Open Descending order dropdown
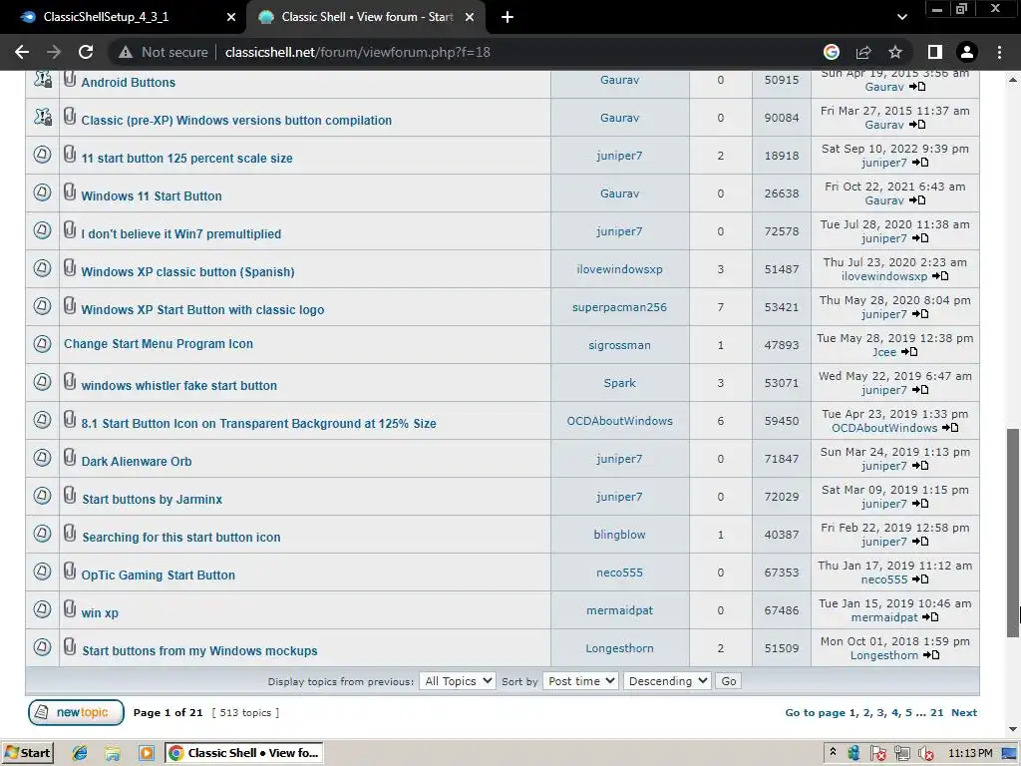This screenshot has width=1021, height=766. [x=667, y=681]
